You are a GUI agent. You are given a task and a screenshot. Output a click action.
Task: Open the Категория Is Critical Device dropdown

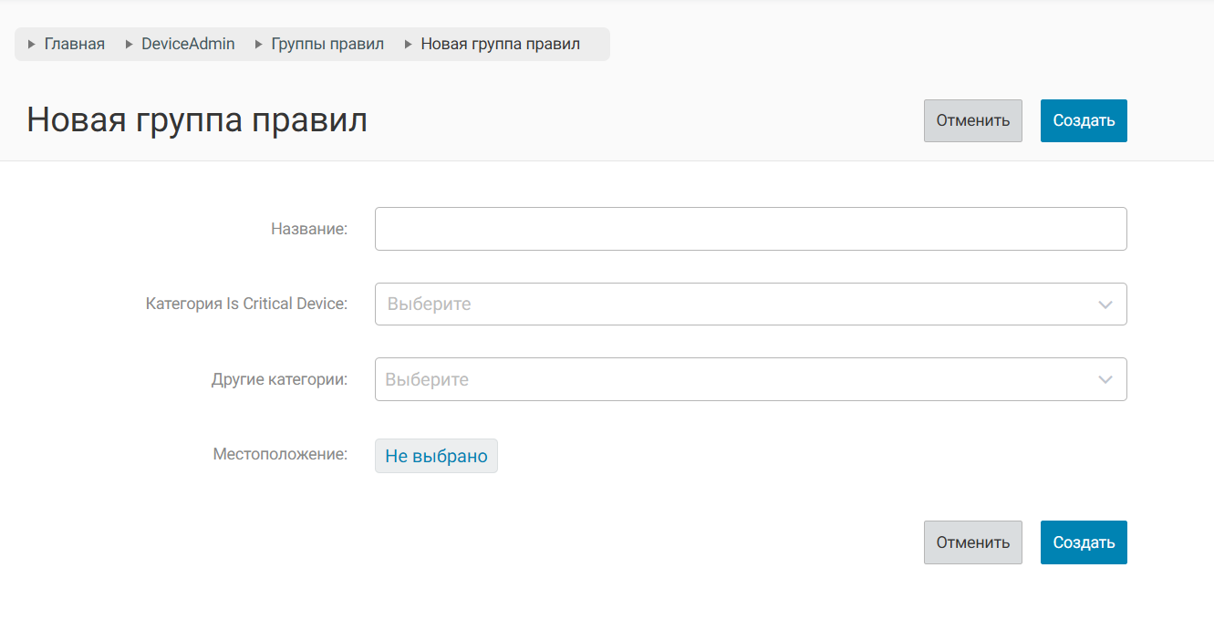coord(730,305)
